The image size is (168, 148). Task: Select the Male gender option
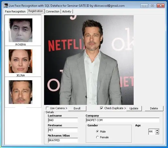(x=97, y=132)
